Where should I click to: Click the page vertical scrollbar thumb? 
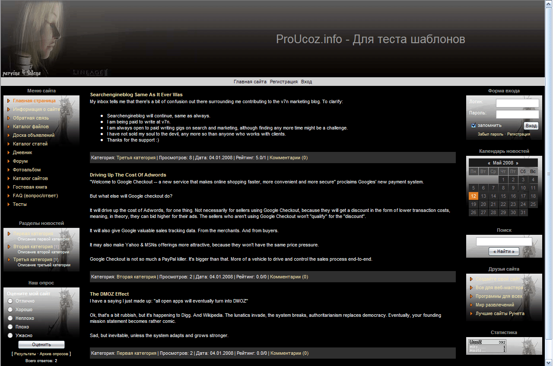click(x=549, y=174)
